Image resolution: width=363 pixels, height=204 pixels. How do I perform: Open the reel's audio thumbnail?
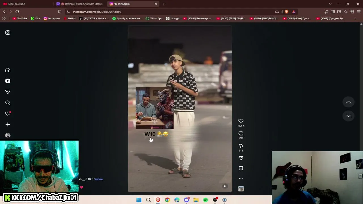pos(241,189)
